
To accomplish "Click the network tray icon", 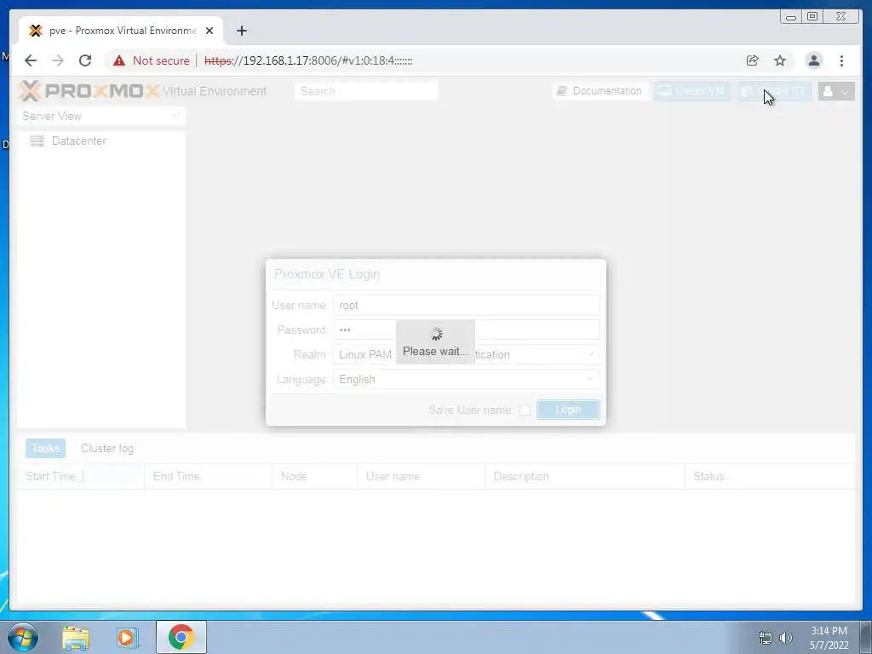I will (766, 638).
